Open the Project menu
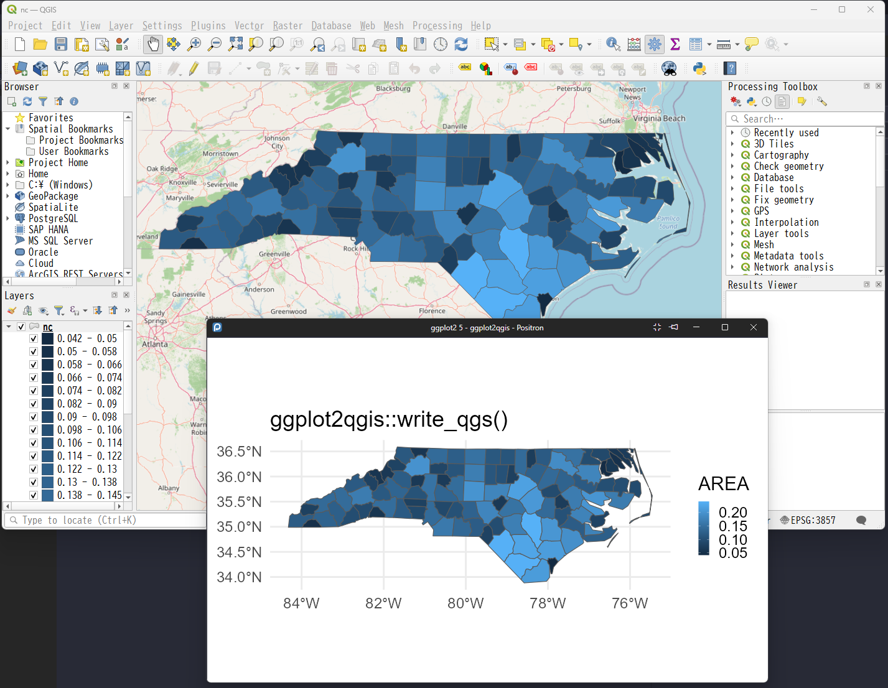Viewport: 888px width, 688px height. coord(25,26)
